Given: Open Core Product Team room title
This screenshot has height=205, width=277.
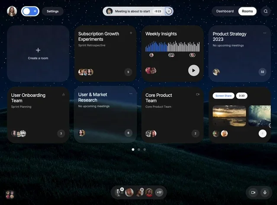Looking at the screenshot, I should [x=159, y=98].
